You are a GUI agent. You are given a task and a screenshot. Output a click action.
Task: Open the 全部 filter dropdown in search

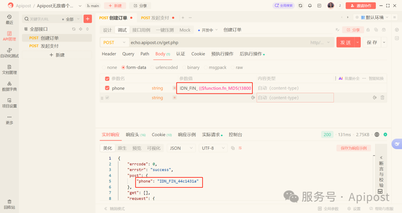point(71,19)
